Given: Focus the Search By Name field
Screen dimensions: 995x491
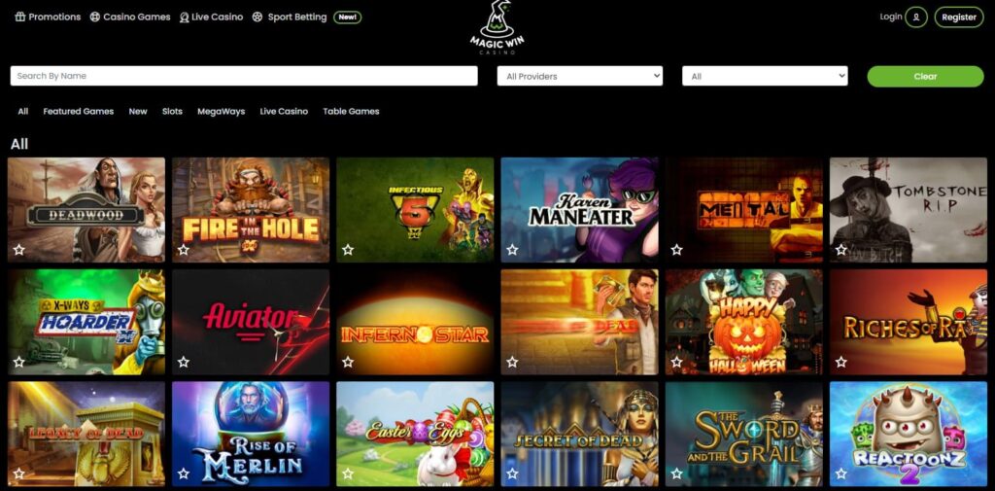Looking at the screenshot, I should (x=244, y=76).
